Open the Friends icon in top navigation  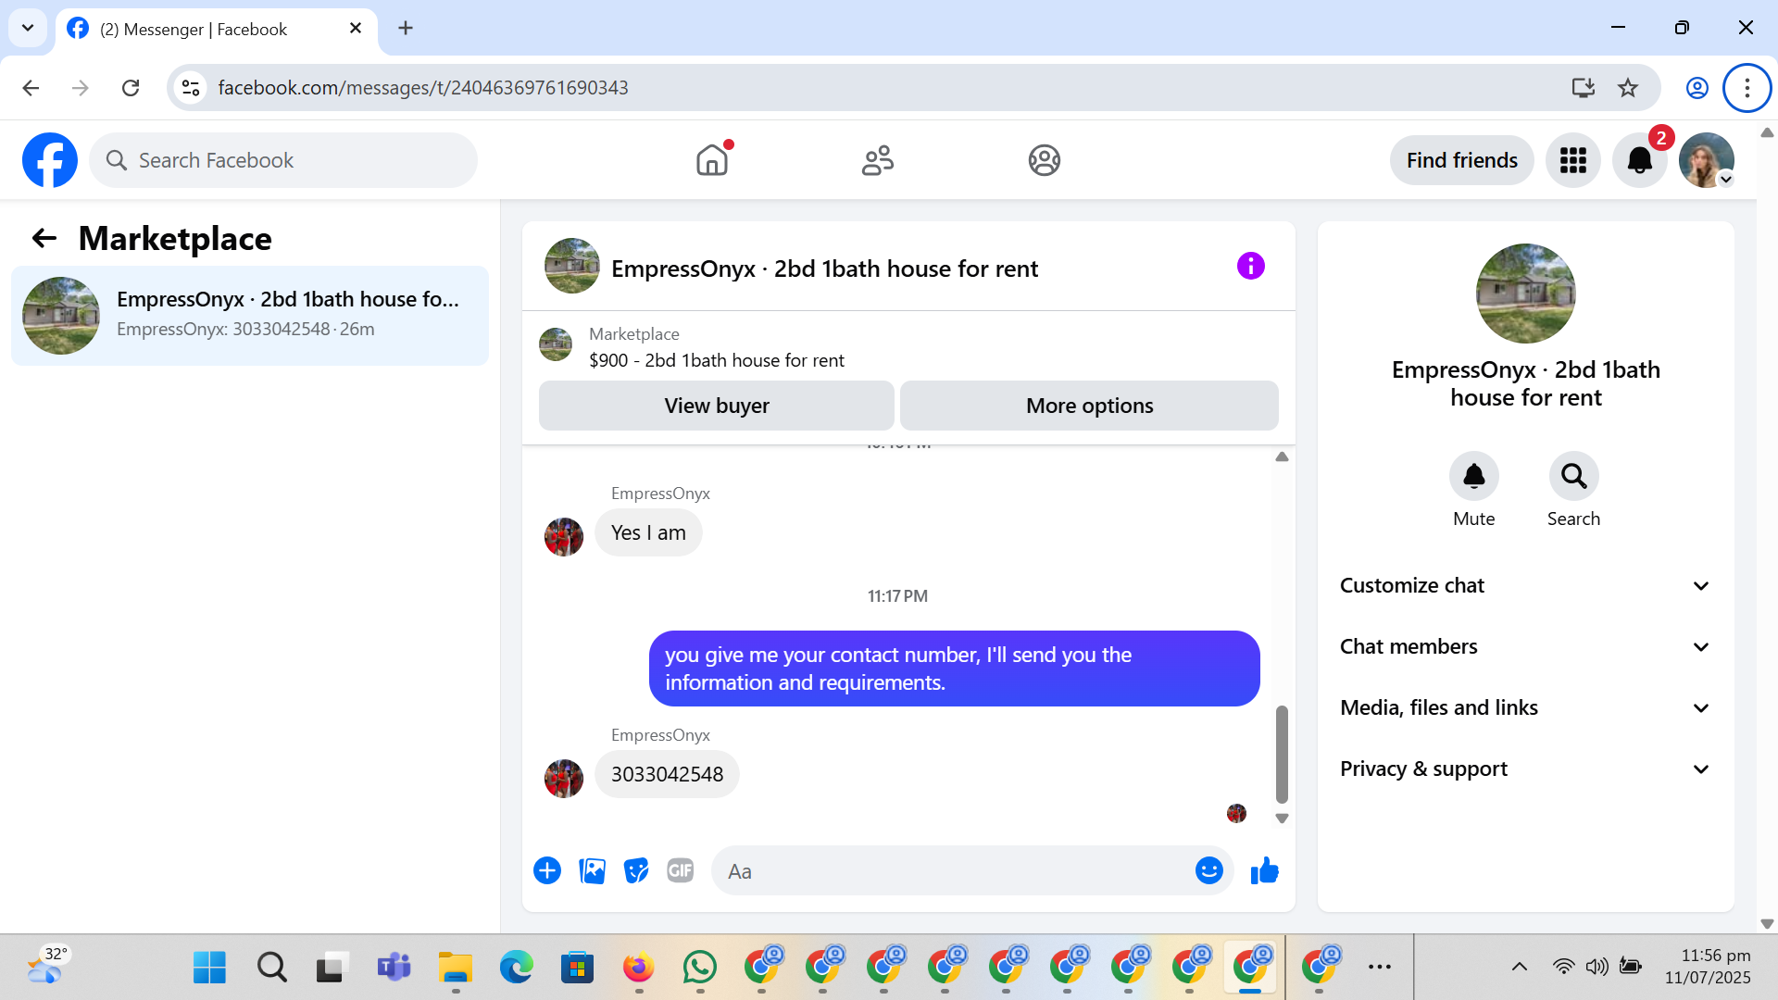pyautogui.click(x=878, y=160)
